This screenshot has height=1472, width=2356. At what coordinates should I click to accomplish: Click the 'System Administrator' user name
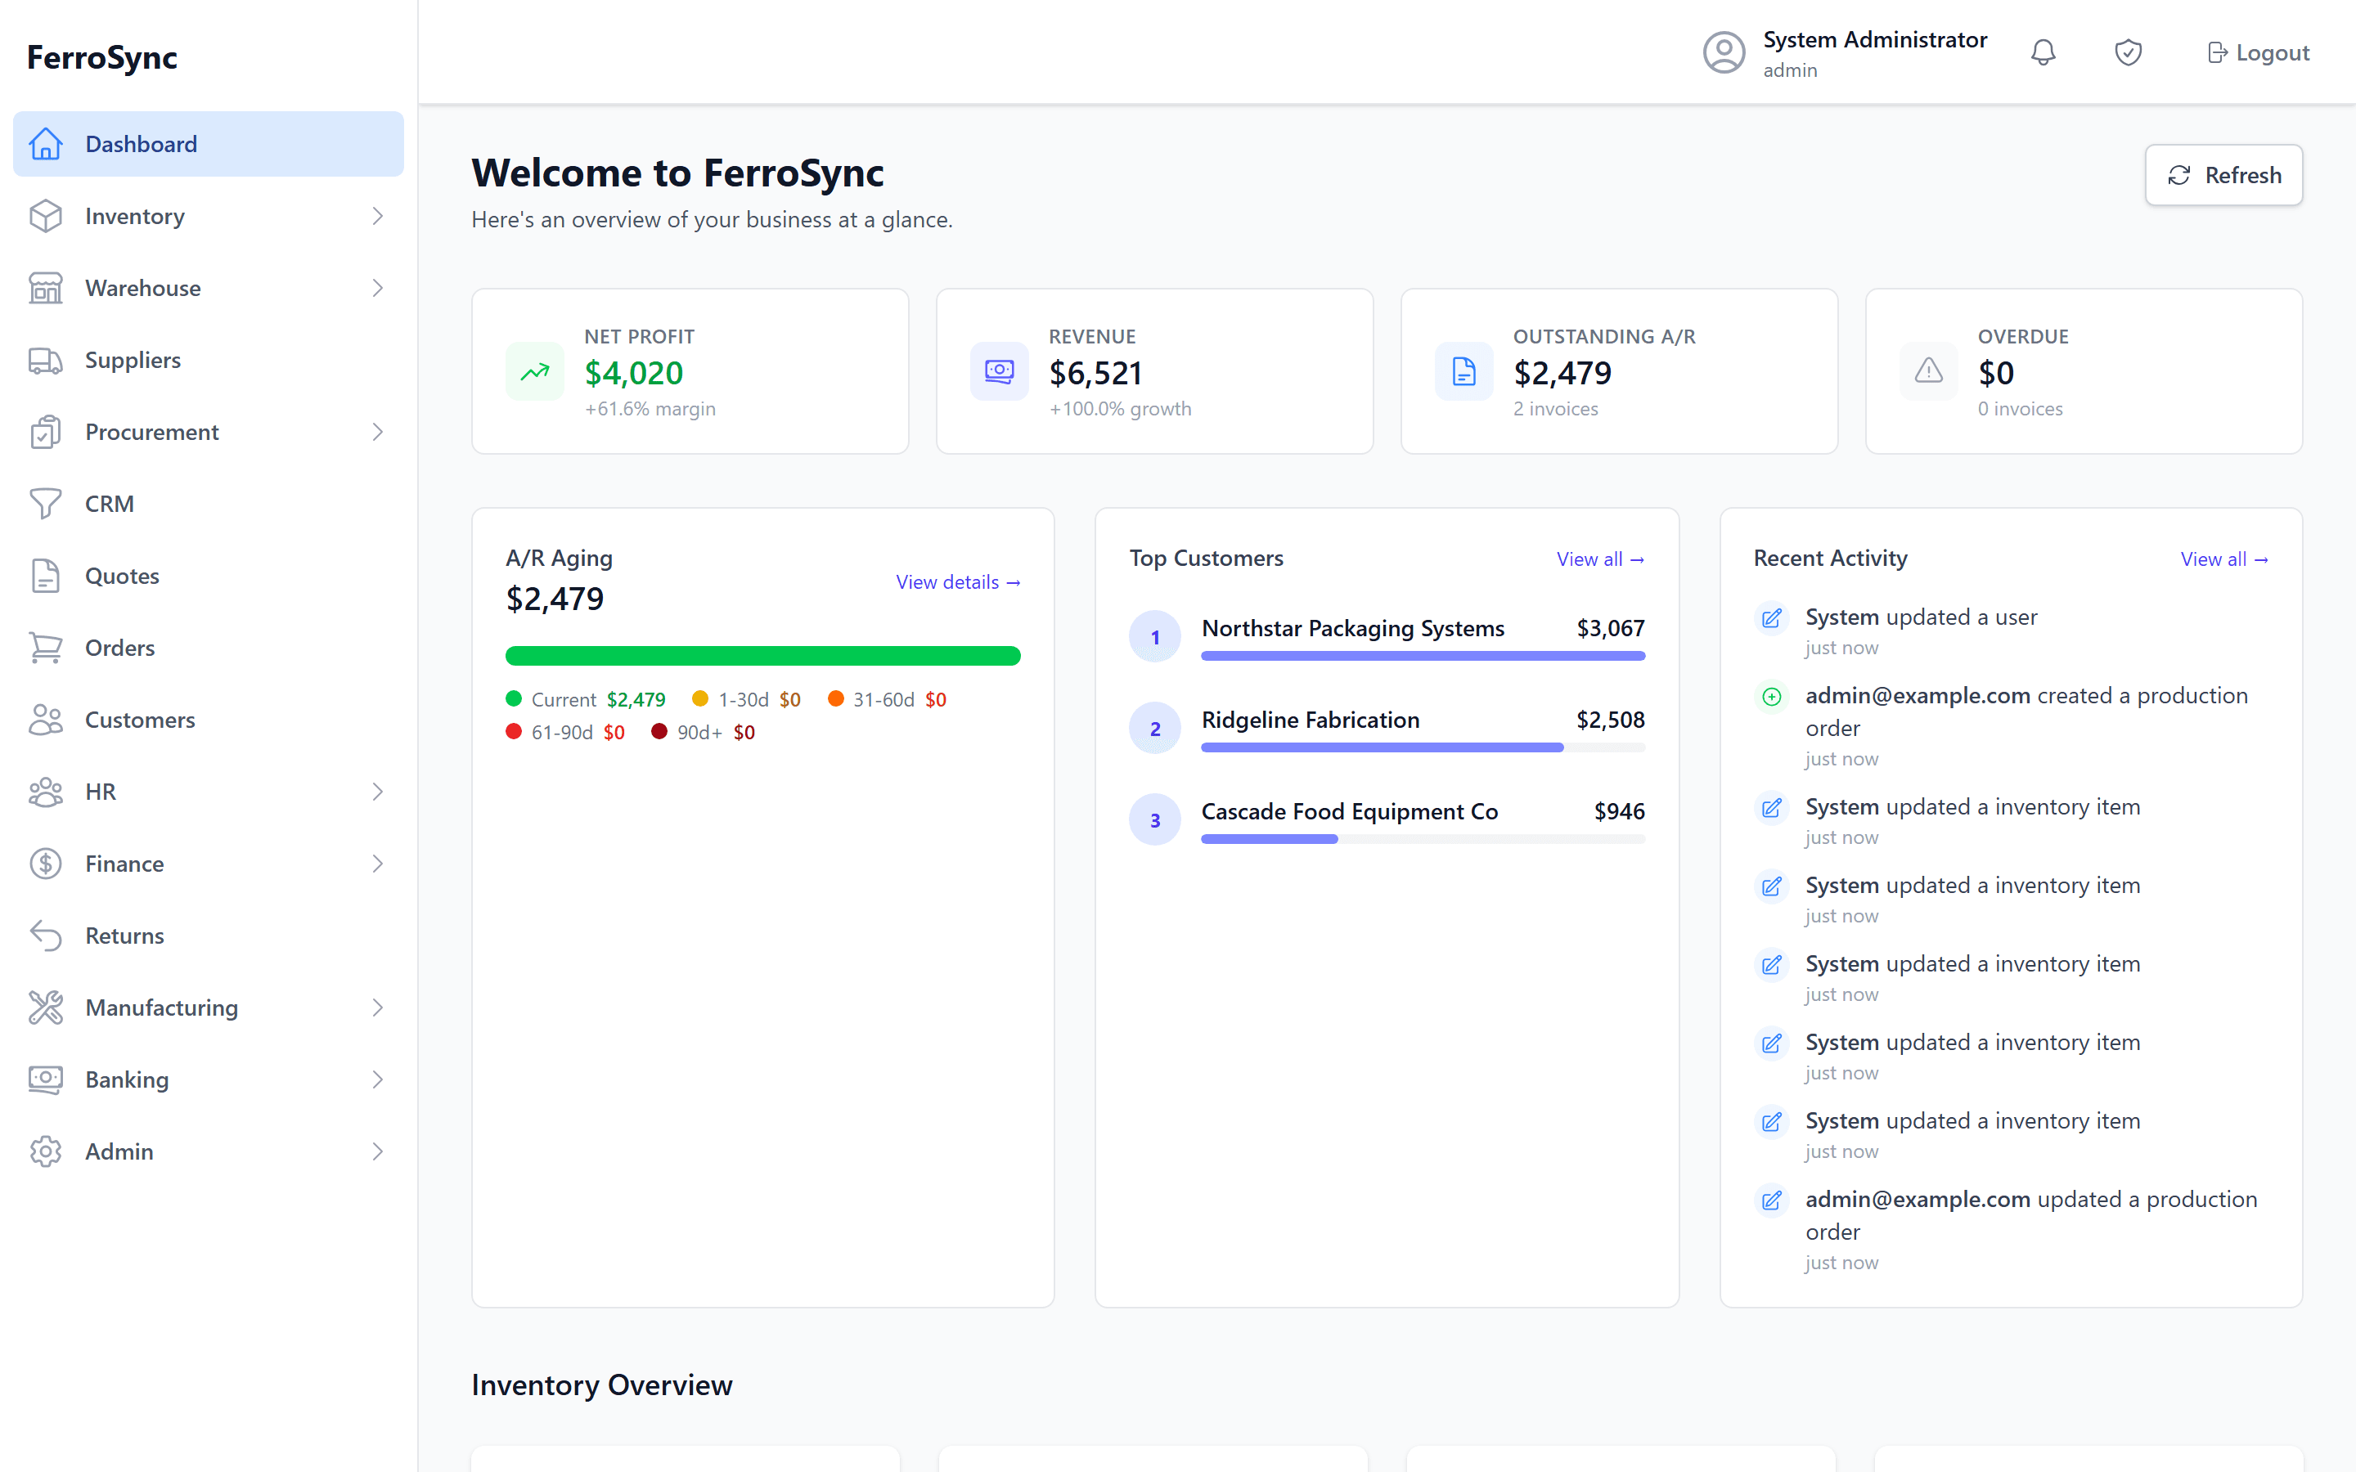(1875, 40)
